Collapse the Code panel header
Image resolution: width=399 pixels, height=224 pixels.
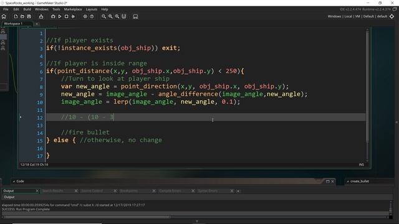[x=14, y=181]
